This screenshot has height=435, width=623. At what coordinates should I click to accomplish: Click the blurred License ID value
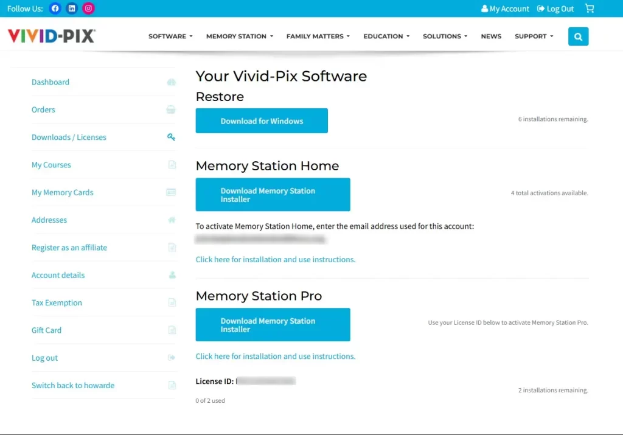tap(266, 381)
